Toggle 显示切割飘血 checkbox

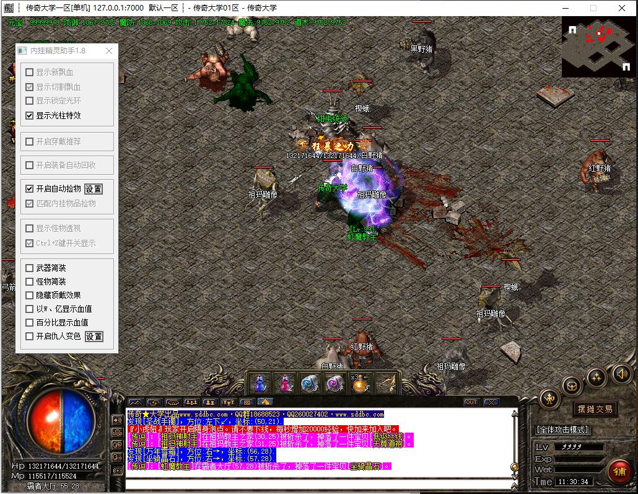tap(29, 87)
